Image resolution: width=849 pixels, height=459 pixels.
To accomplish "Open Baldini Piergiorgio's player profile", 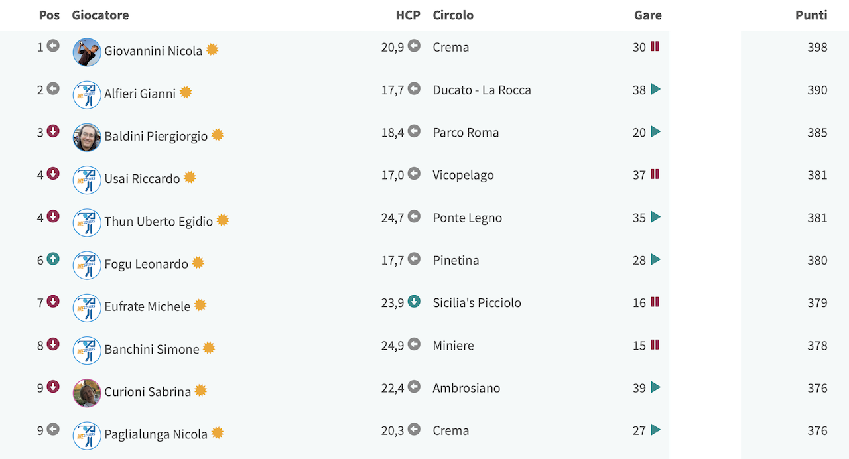I will [x=156, y=136].
